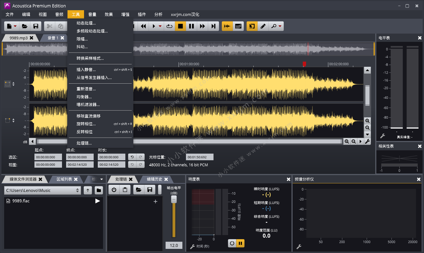Go up one folder in media browser
The height and width of the screenshot is (253, 424).
coord(88,190)
